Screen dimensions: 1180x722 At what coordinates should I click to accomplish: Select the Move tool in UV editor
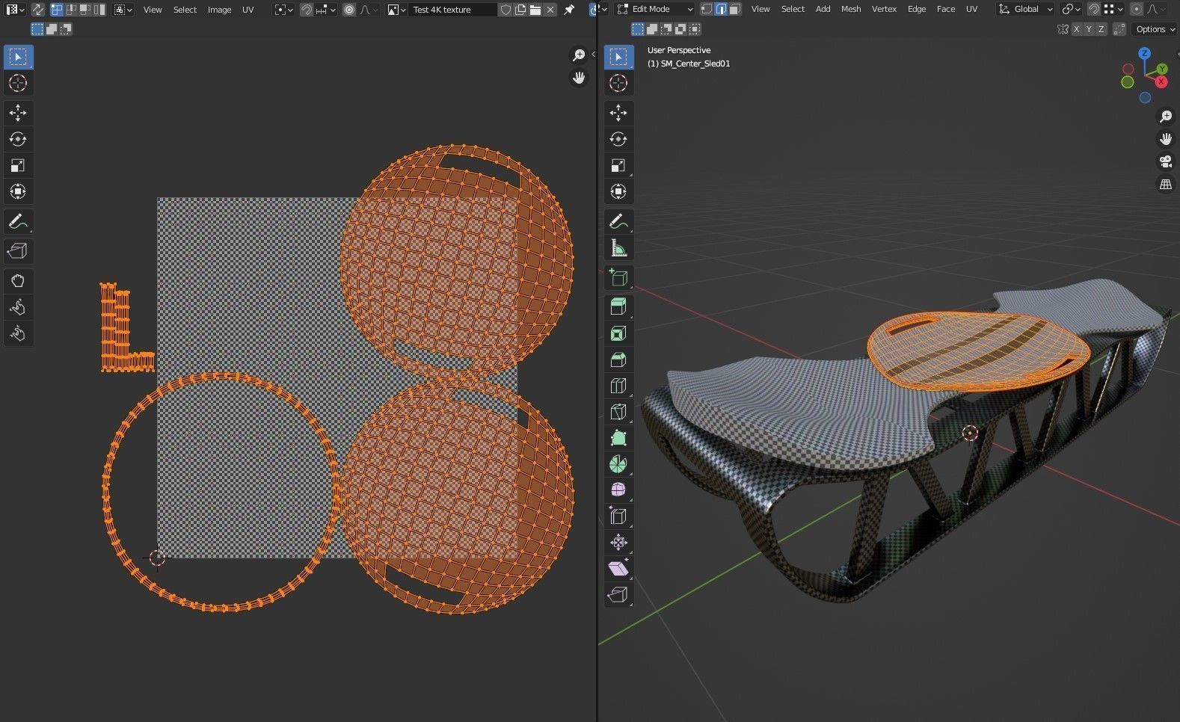coord(18,113)
